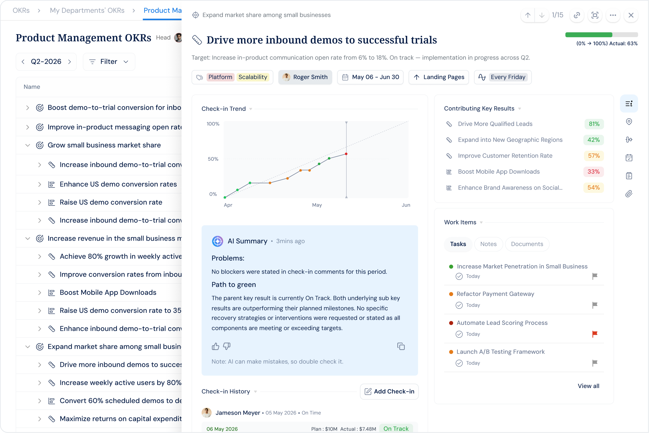Mark Automate Lead Scoring Process complete

[x=459, y=334]
